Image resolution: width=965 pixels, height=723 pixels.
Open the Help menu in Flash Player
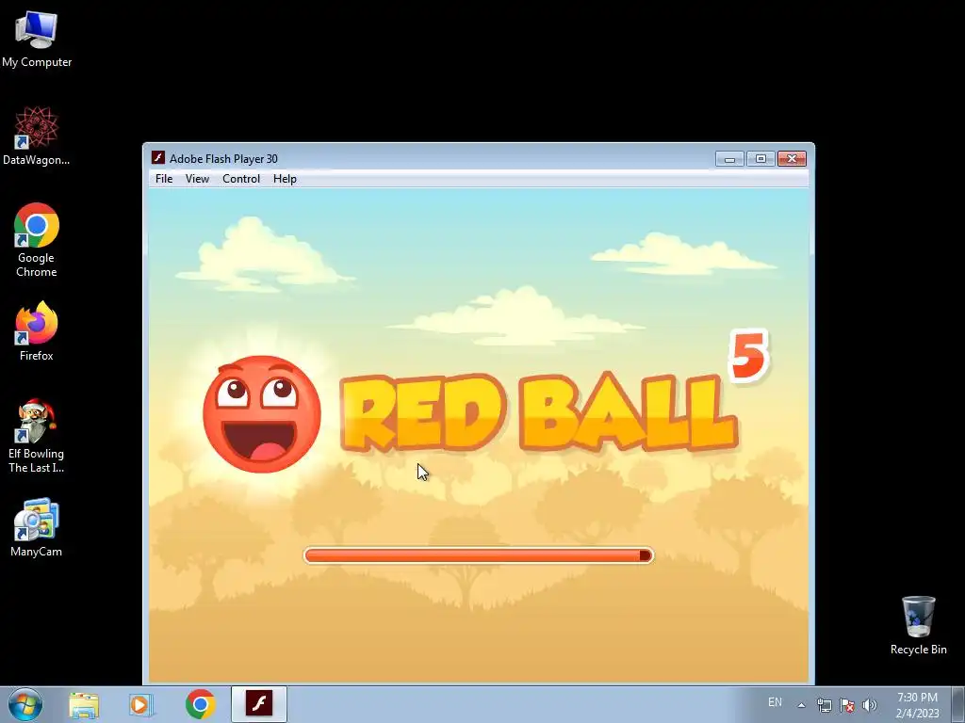click(285, 179)
